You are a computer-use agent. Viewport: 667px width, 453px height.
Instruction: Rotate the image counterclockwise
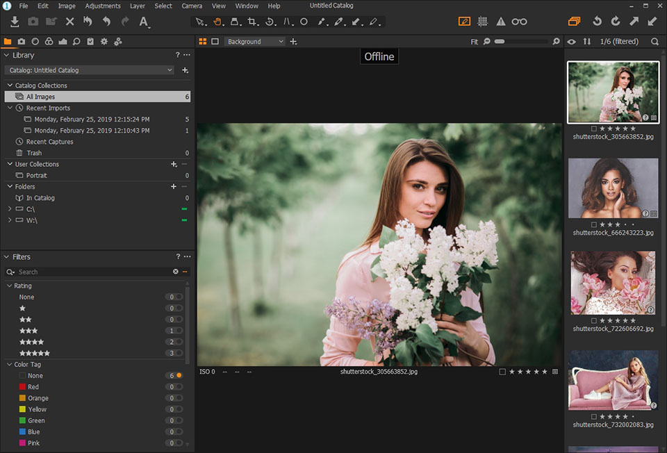(x=597, y=22)
